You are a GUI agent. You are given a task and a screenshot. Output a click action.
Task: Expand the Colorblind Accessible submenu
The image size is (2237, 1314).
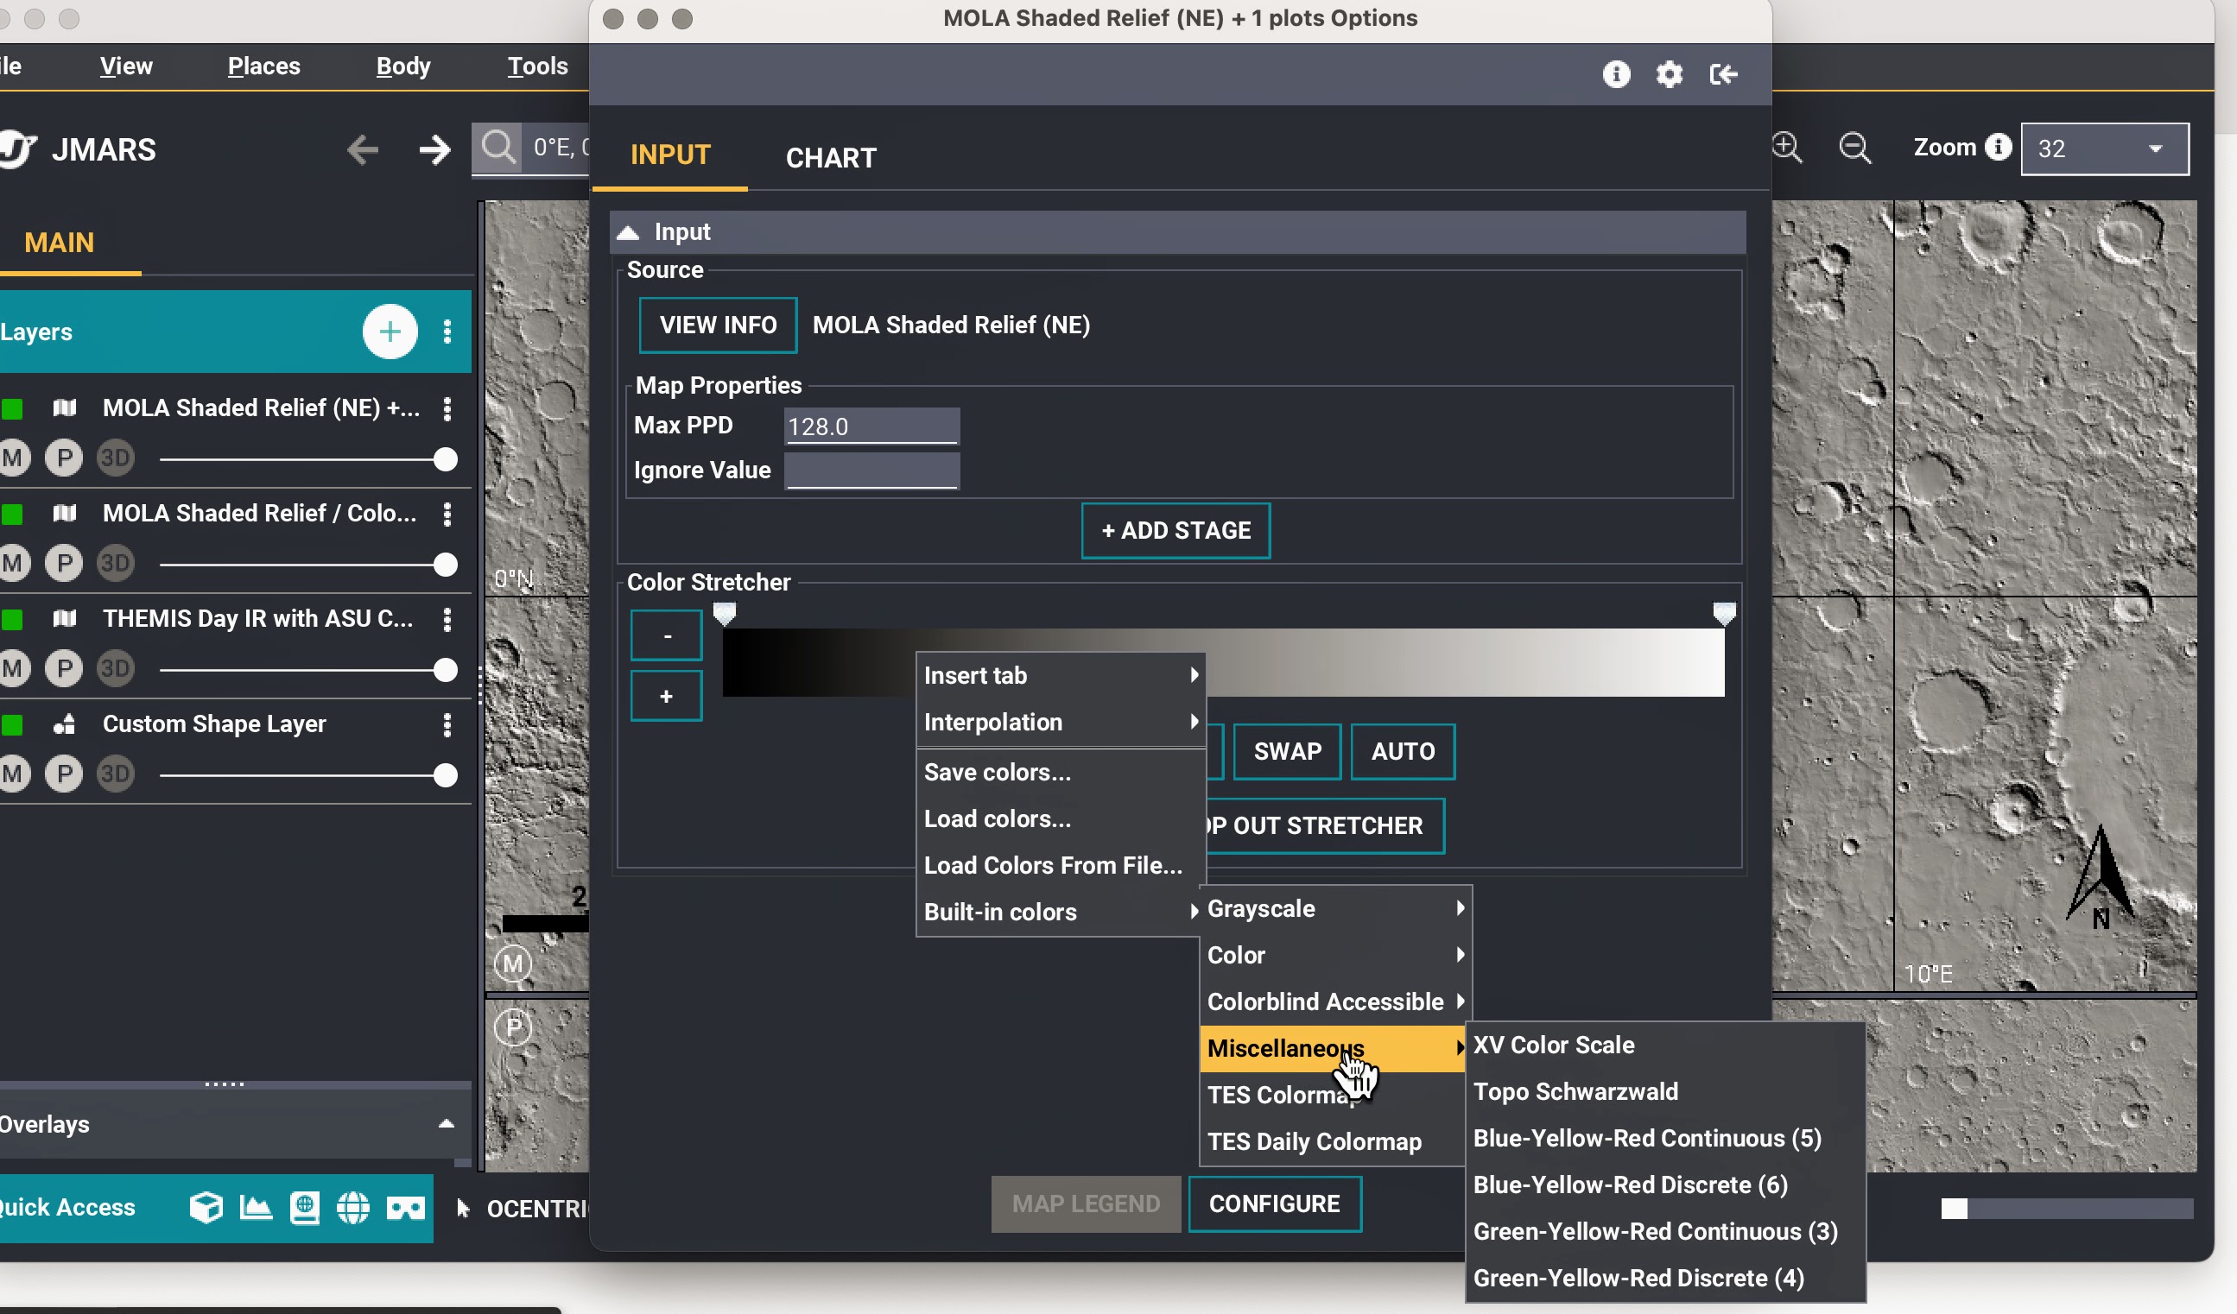[x=1335, y=1001]
